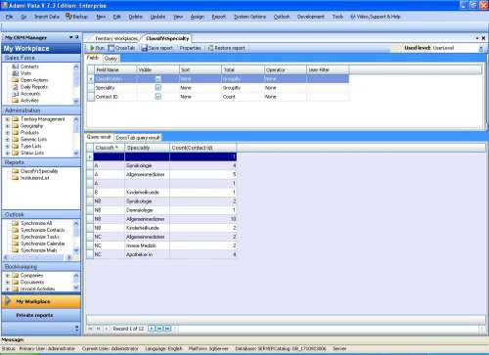
Task: Open InstitutionsList report folder icon
Action: [16, 178]
